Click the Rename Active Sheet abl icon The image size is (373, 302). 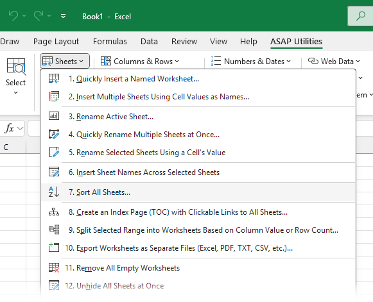[54, 116]
